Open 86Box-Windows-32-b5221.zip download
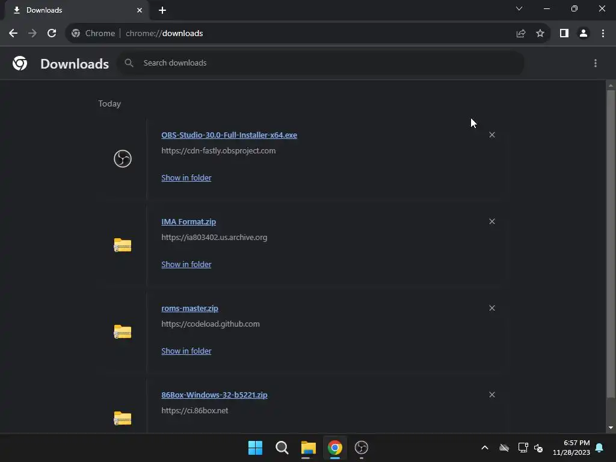Viewport: 616px width, 462px height. point(215,395)
